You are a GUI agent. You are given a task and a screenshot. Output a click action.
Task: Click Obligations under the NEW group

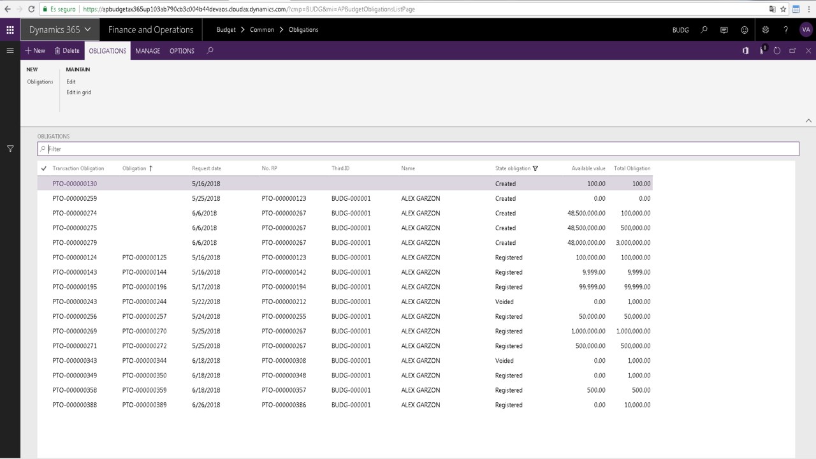pyautogui.click(x=40, y=82)
